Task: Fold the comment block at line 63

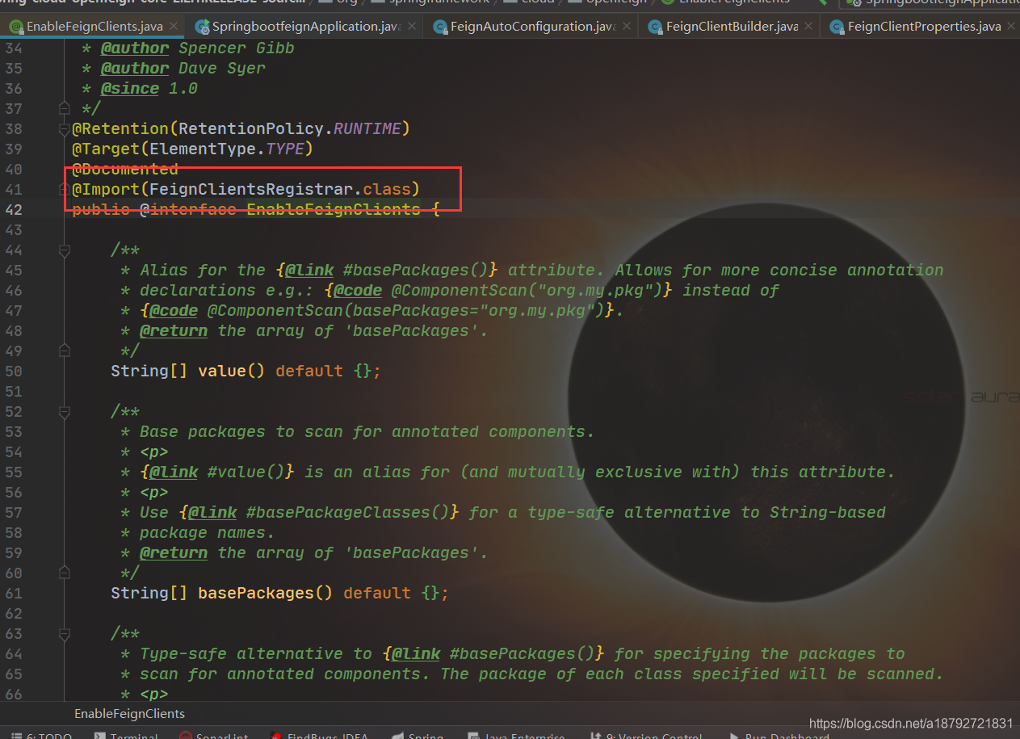Action: 64,634
